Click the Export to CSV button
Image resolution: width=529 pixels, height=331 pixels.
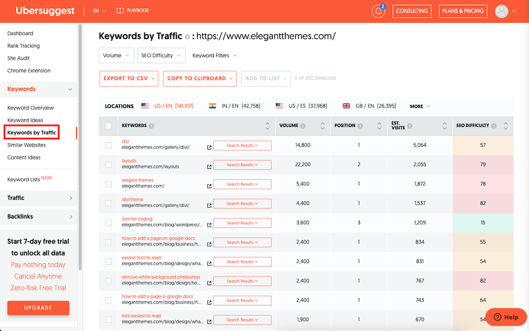pyautogui.click(x=129, y=78)
